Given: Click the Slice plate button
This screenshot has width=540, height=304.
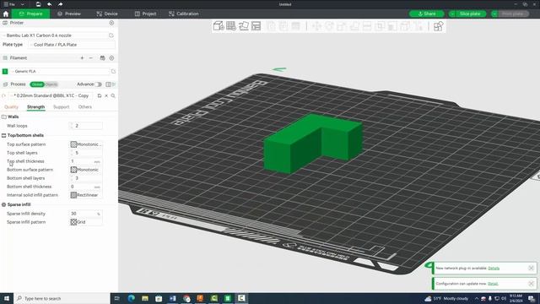Looking at the screenshot, I should [470, 14].
